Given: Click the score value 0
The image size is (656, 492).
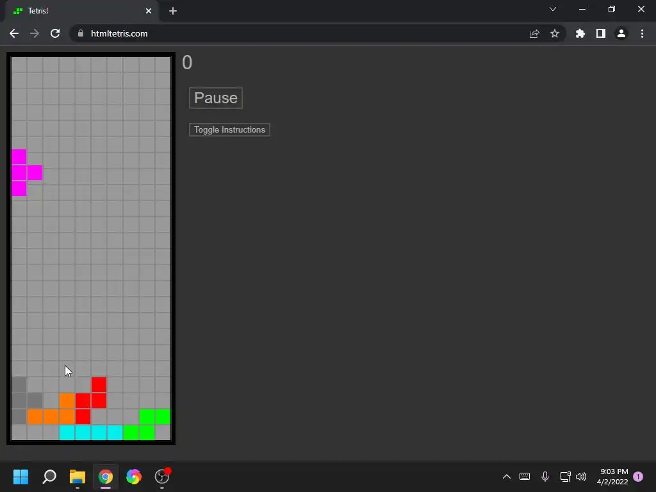Looking at the screenshot, I should tap(187, 63).
